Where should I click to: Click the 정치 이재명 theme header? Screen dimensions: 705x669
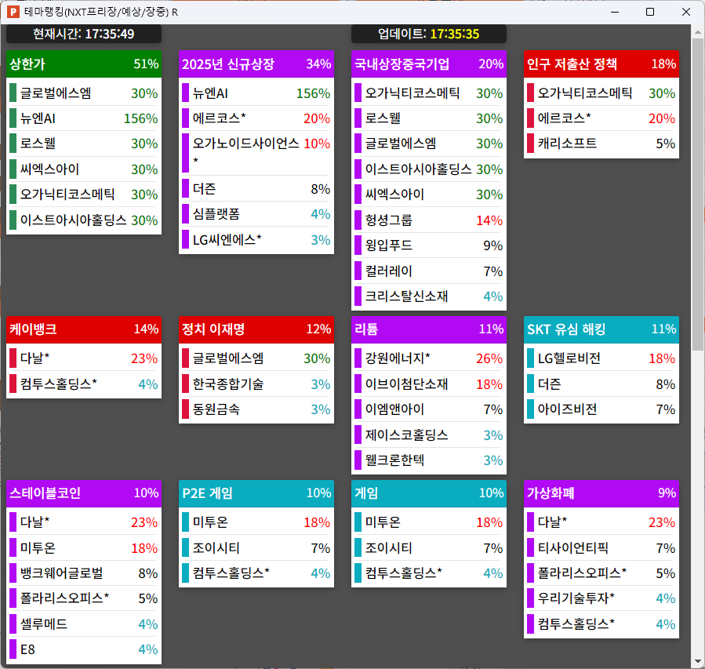click(256, 329)
